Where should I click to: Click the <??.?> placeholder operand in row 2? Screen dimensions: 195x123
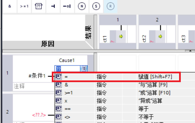[x=39, y=115]
